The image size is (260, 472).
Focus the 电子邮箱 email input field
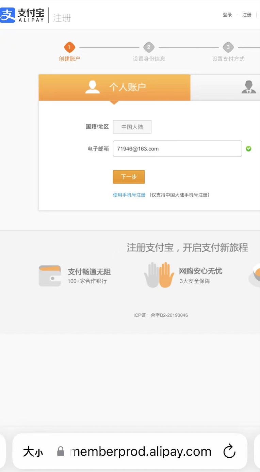pyautogui.click(x=177, y=149)
